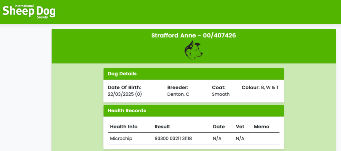The height and width of the screenshot is (151, 341).
Task: Click the Vet column header
Action: tap(240, 126)
